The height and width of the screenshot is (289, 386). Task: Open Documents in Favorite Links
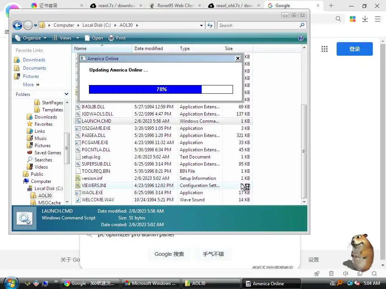coord(34,68)
